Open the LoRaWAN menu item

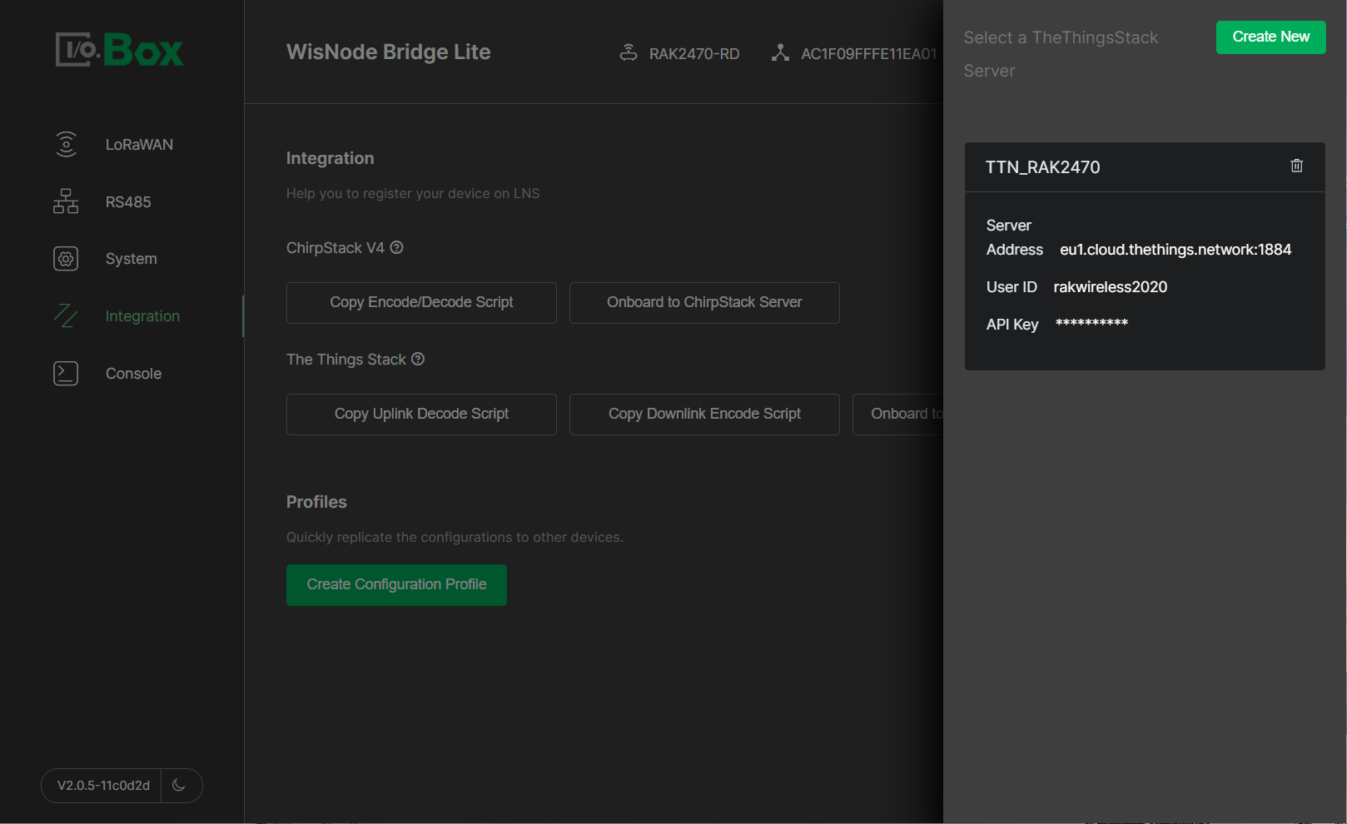[139, 145]
